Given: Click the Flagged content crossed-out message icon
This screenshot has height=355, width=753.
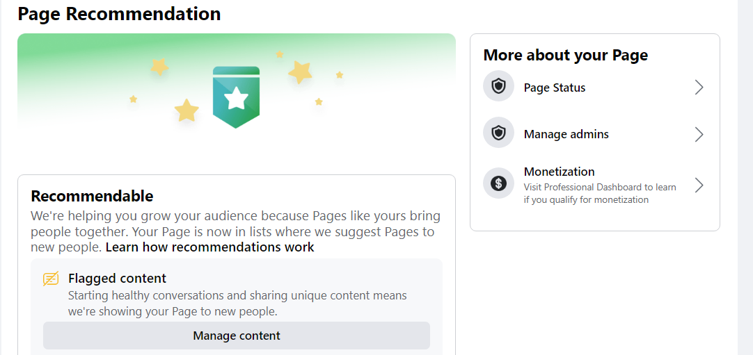Looking at the screenshot, I should pyautogui.click(x=51, y=279).
